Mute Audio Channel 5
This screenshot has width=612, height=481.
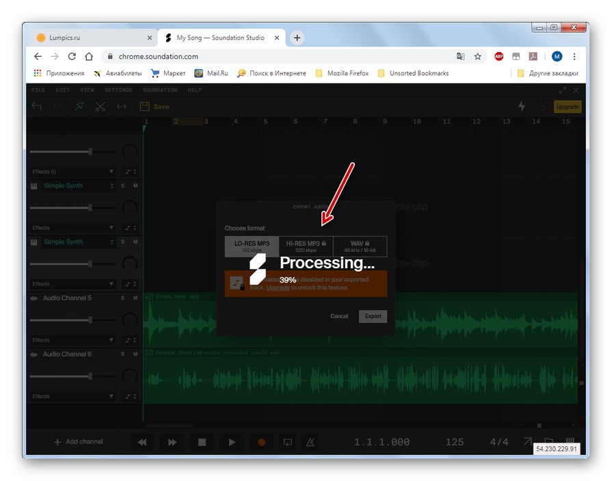[x=135, y=298]
